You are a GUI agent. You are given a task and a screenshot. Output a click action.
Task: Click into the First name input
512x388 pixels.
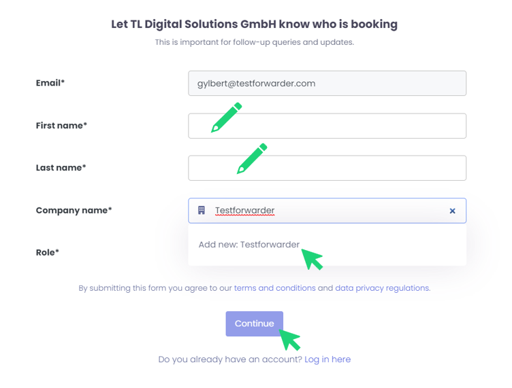(x=354, y=126)
